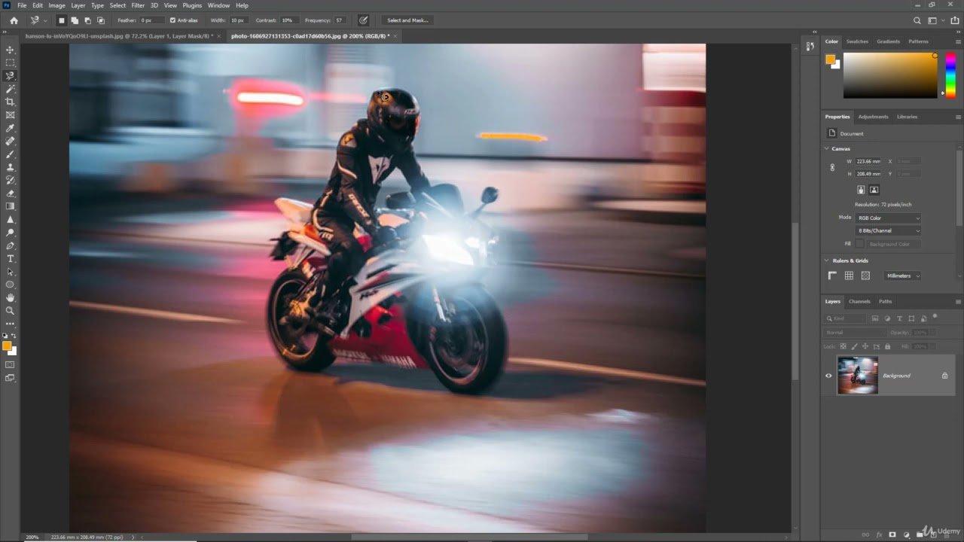Toggle the rulers icon in Rulers & Grids
Image resolution: width=964 pixels, height=542 pixels.
click(833, 276)
